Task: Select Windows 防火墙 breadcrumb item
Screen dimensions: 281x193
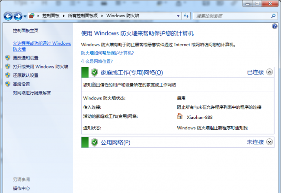Action: coord(123,16)
